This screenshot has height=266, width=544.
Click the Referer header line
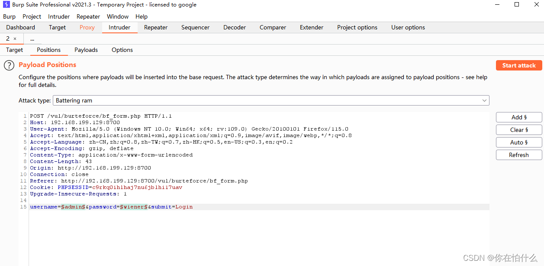[139, 181]
